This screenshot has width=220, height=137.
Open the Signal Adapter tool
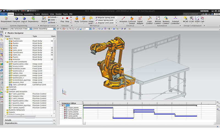tap(140, 20)
